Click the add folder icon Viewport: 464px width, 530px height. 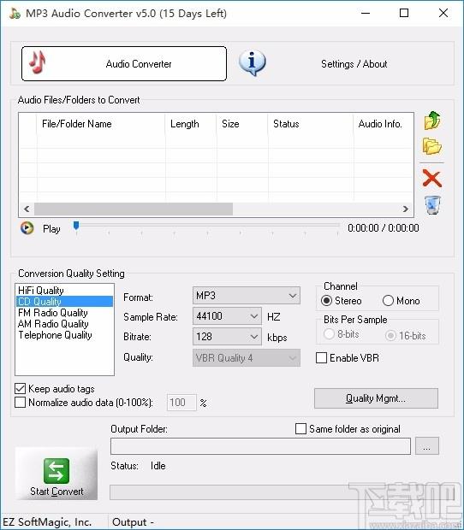click(432, 146)
